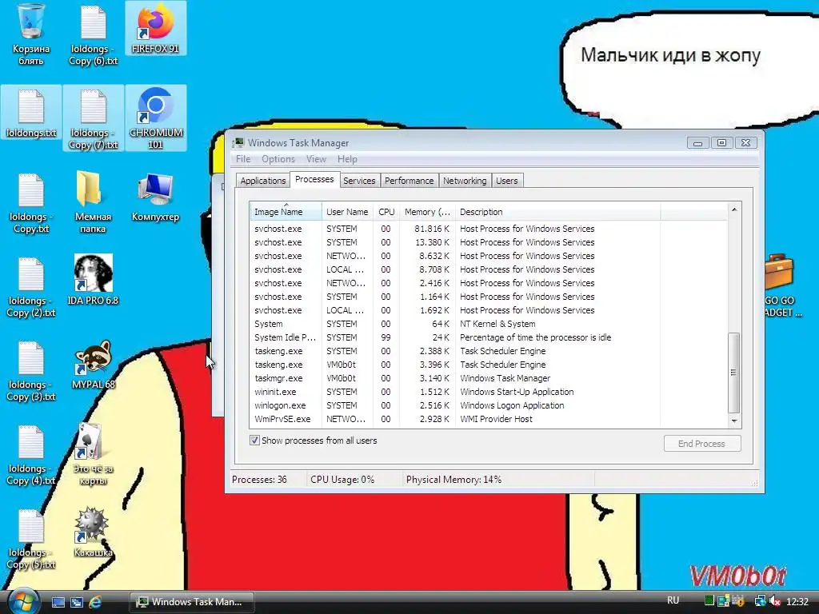Select loldongs - Copy.txt desktop file

tap(31, 202)
